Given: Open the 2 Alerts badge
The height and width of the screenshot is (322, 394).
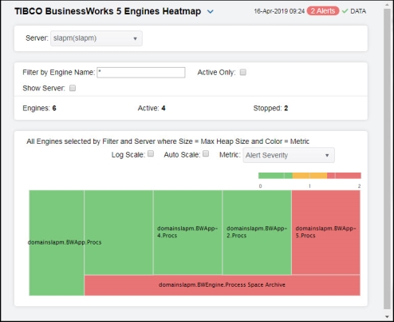Looking at the screenshot, I should coord(323,11).
